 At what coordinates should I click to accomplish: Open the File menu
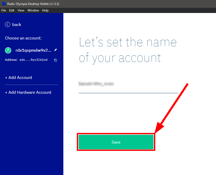[x=4, y=10]
